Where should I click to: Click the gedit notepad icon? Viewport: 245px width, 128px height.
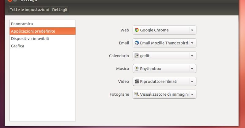pyautogui.click(x=137, y=56)
